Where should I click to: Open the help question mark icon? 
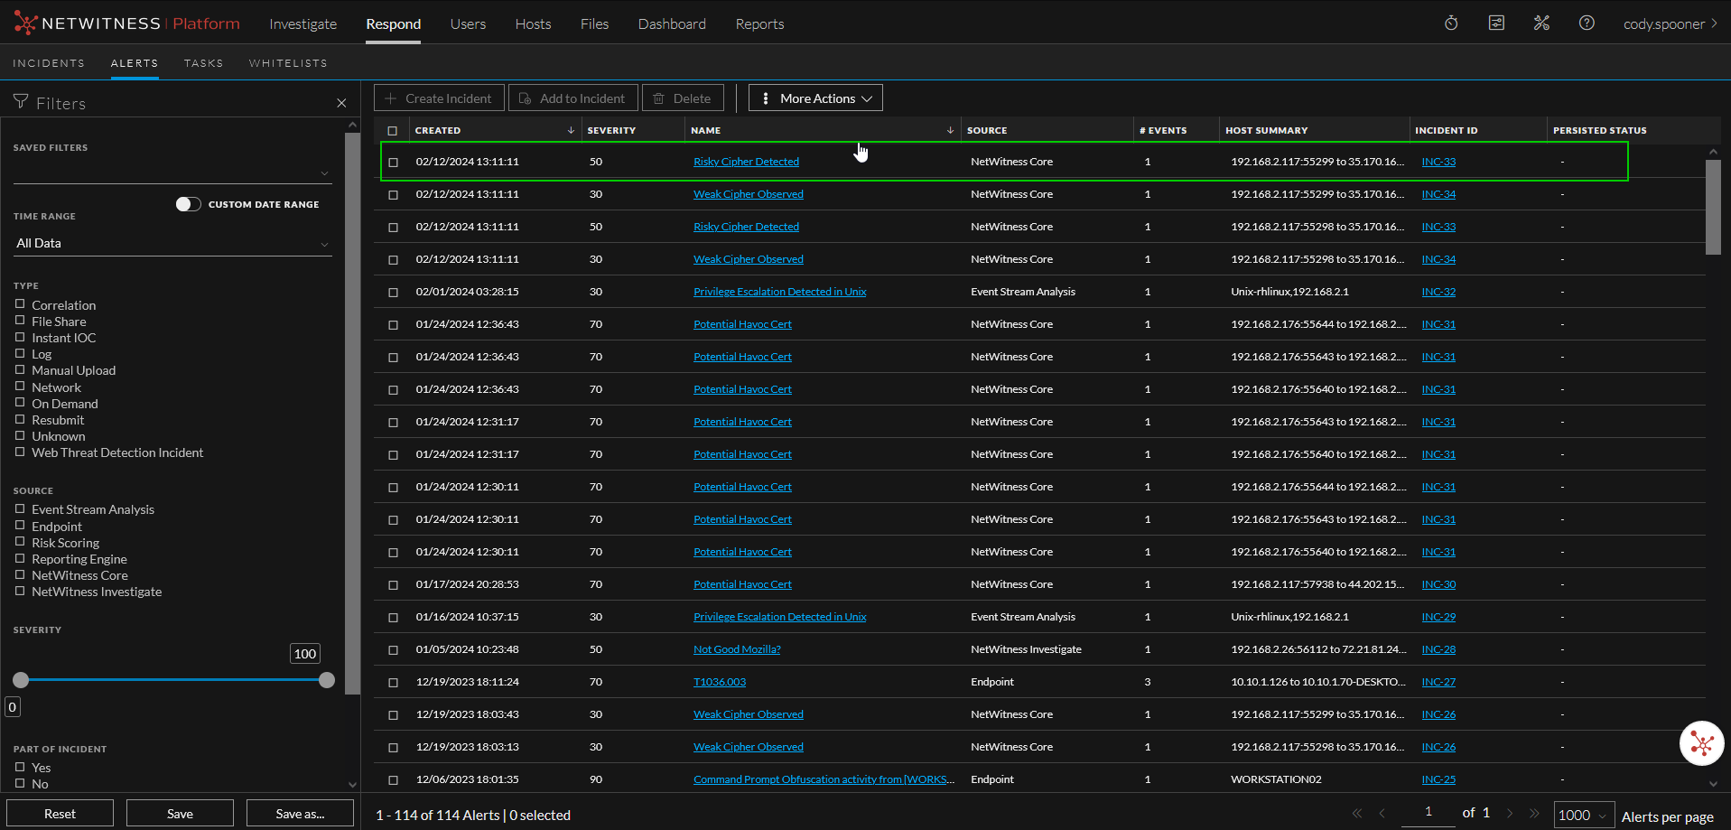1587,23
